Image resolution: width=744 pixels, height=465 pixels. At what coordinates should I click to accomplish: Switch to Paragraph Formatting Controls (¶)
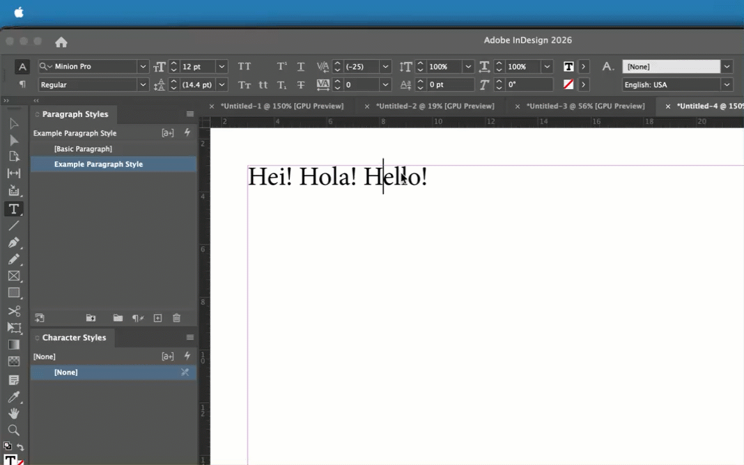pos(22,84)
